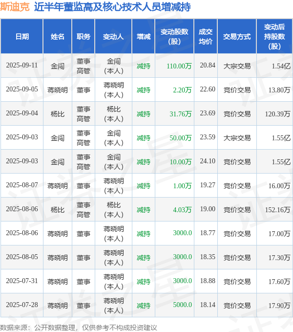Select the date cell 2025-07-31
Image resolution: width=293 pixels, height=332 pixels.
click(x=22, y=281)
